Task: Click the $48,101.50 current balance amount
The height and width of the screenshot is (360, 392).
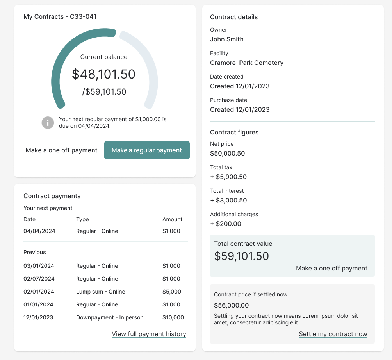Action: (x=104, y=74)
